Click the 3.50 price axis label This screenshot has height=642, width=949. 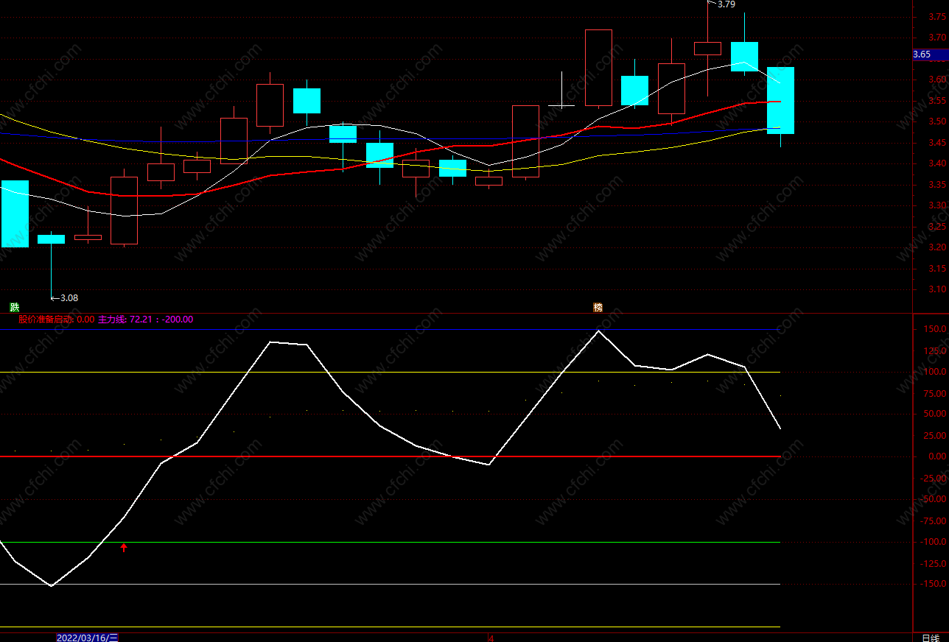938,121
